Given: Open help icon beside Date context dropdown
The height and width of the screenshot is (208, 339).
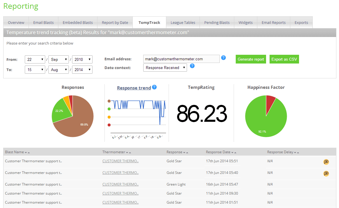Looking at the screenshot, I should pyautogui.click(x=192, y=66).
